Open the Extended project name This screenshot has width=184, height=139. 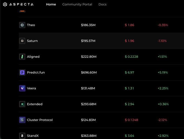tap(35, 104)
